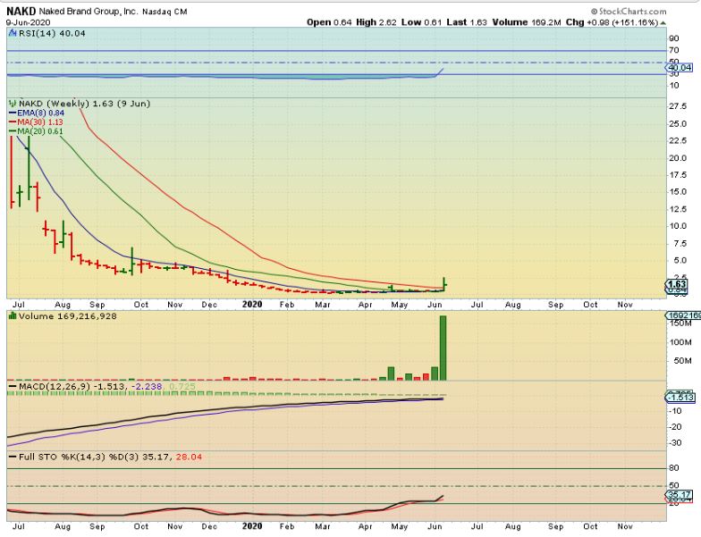
Task: Click the NAKD ticker symbol in header
Action: coord(21,11)
